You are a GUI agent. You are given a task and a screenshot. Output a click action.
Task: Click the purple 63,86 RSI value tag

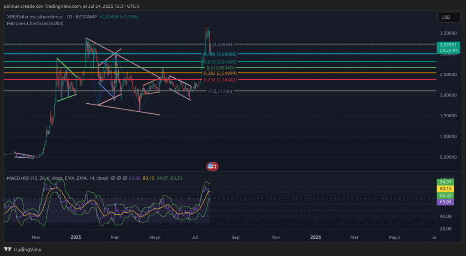tap(445, 201)
